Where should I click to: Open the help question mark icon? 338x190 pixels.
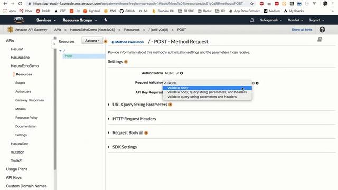coord(322,30)
